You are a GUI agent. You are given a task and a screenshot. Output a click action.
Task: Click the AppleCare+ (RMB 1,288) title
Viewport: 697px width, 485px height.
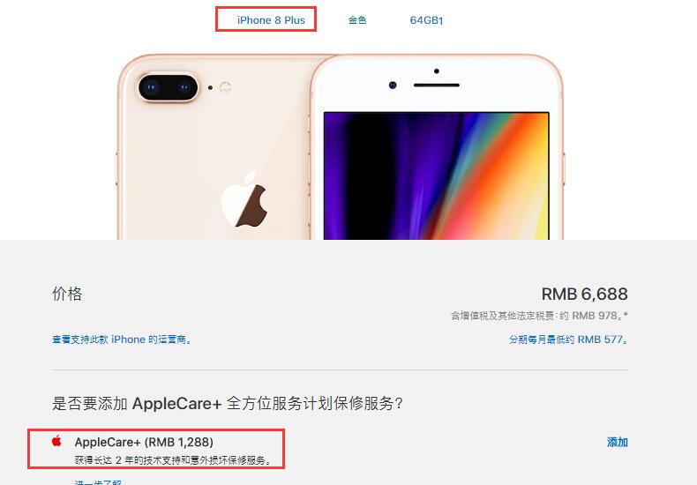pos(144,442)
